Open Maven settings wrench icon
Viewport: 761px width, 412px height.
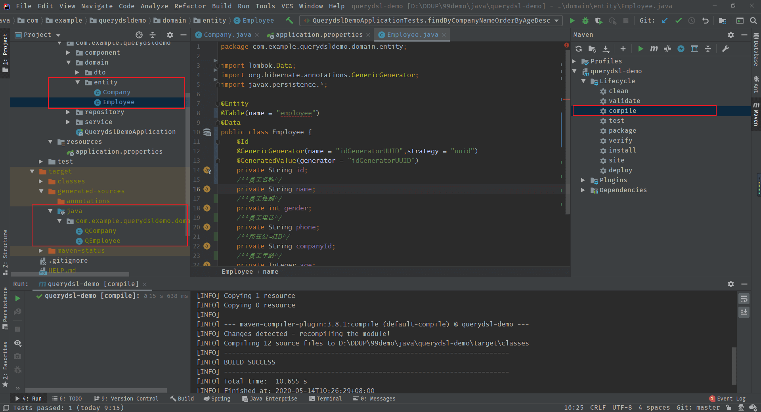[x=725, y=49]
